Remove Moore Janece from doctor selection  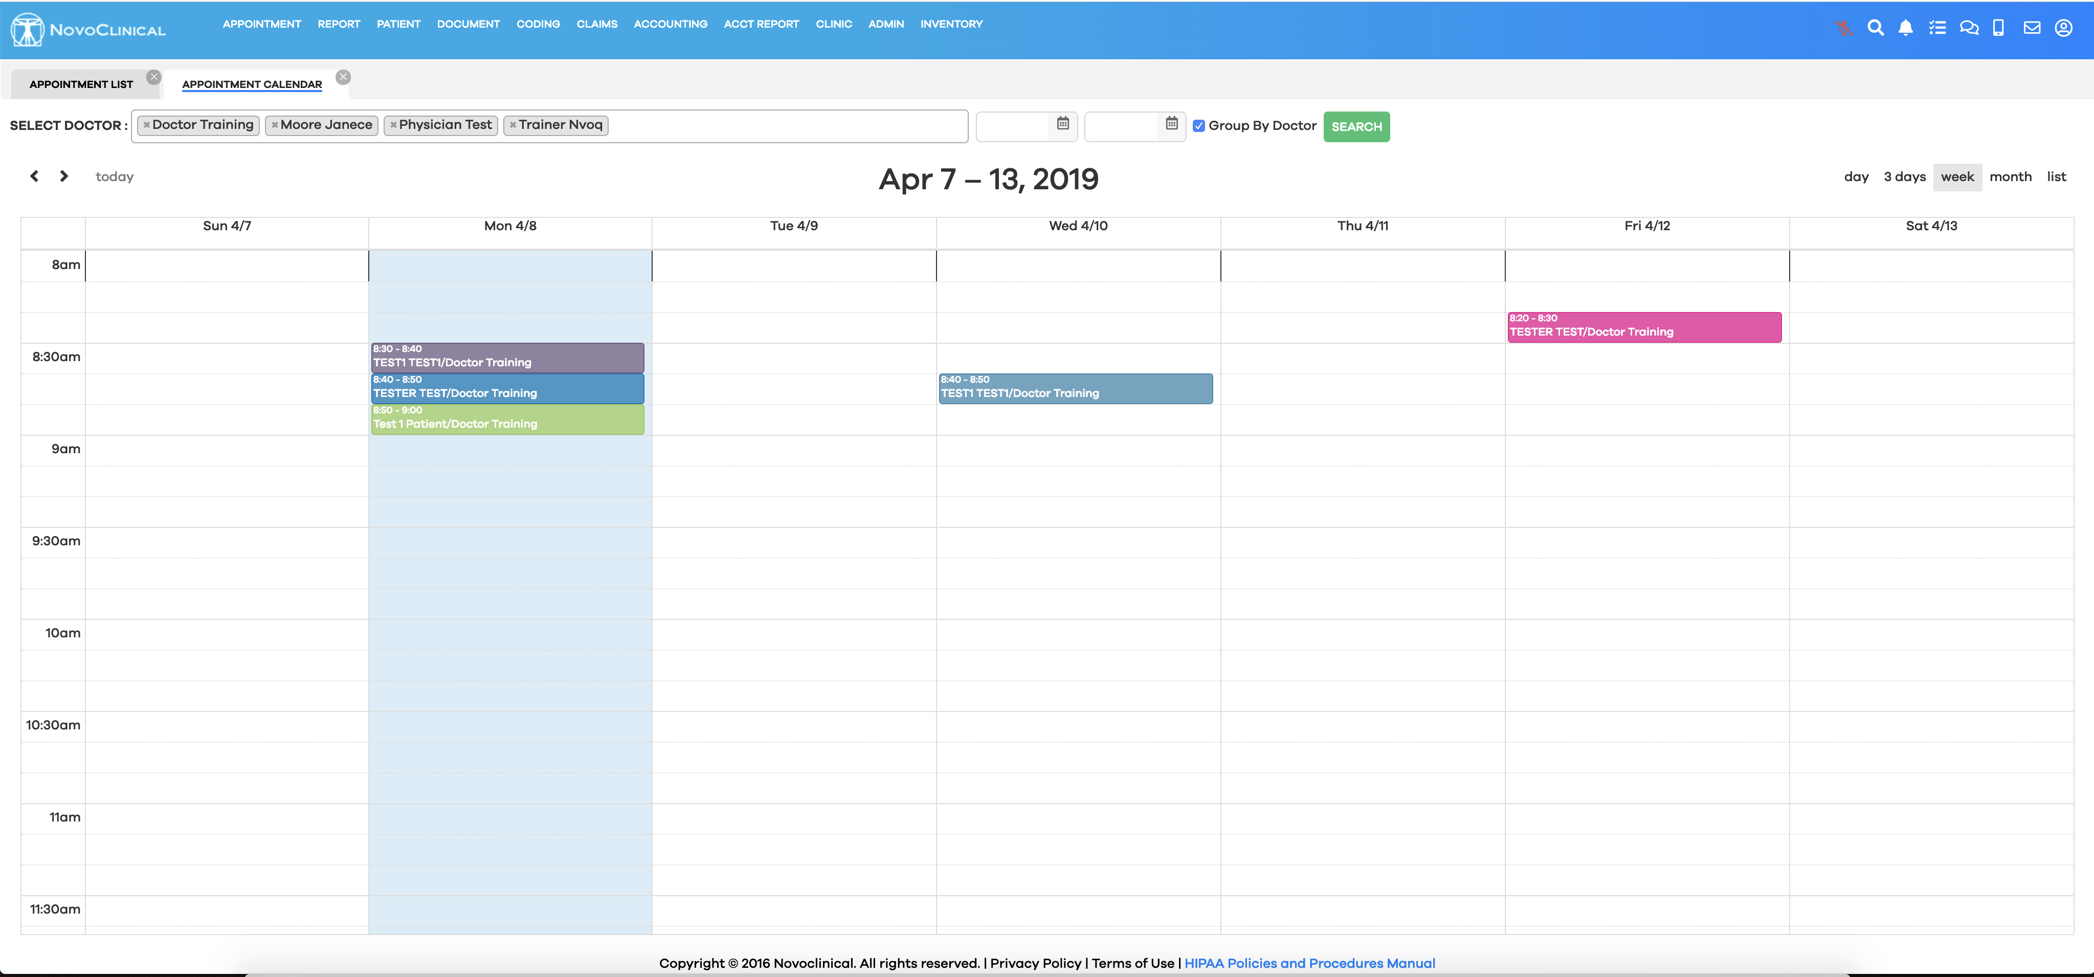275,125
